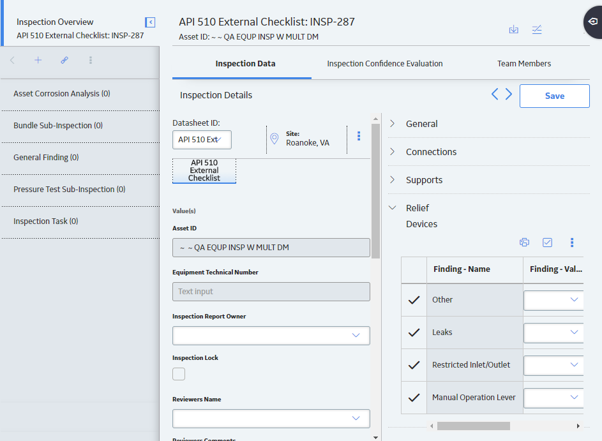Toggle the checkmark for Manual Operation Lever
The image size is (602, 441).
pos(414,398)
